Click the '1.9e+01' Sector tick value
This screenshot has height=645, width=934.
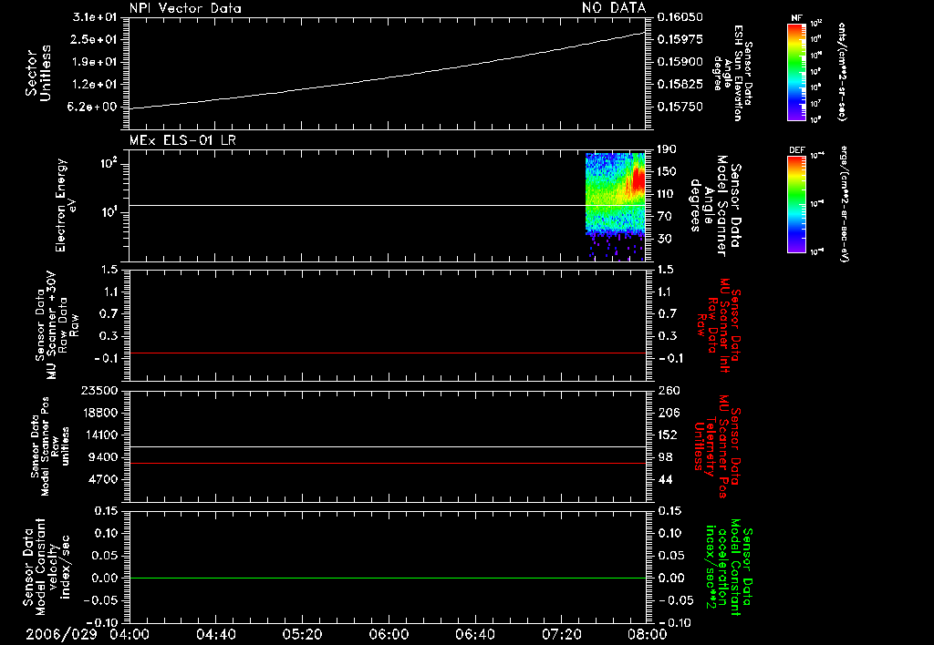click(94, 62)
